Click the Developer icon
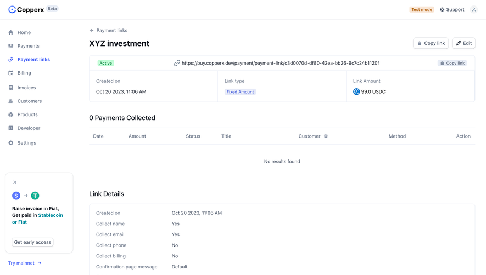 pyautogui.click(x=11, y=128)
